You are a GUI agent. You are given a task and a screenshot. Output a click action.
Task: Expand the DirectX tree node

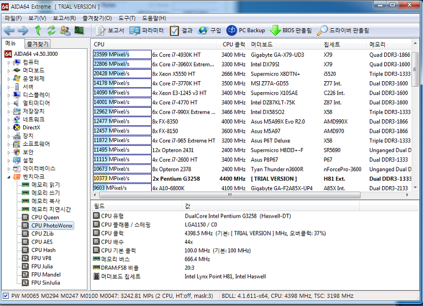tap(9, 128)
